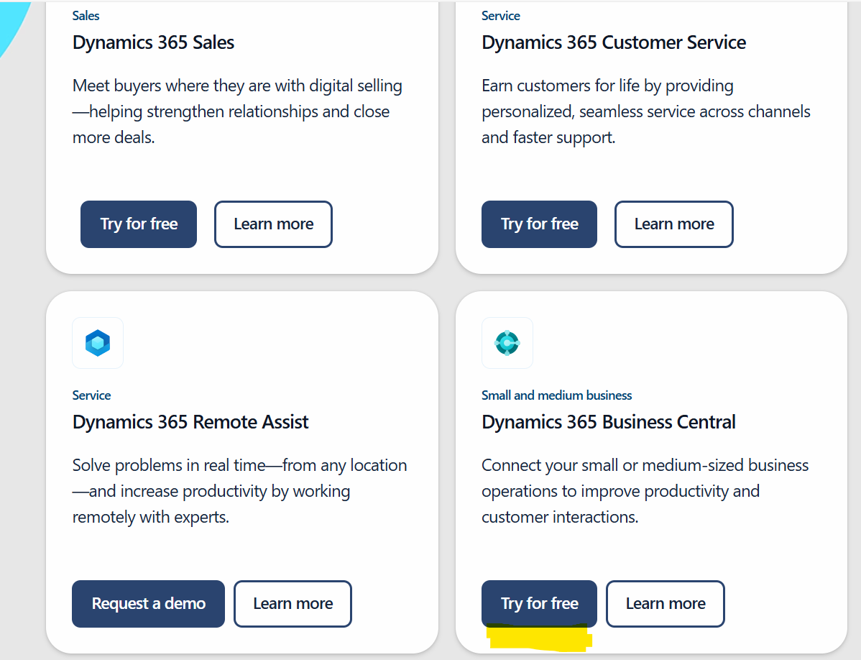The height and width of the screenshot is (660, 861).
Task: Click the Dynamics 365 Remote Assist hexagon icon
Action: (97, 343)
